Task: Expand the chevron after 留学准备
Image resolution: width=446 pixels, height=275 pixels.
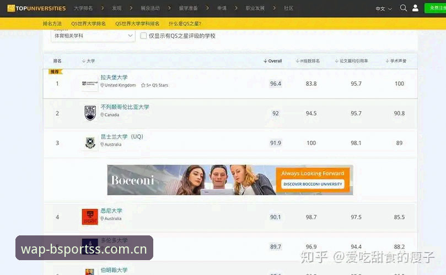Action: [208, 8]
